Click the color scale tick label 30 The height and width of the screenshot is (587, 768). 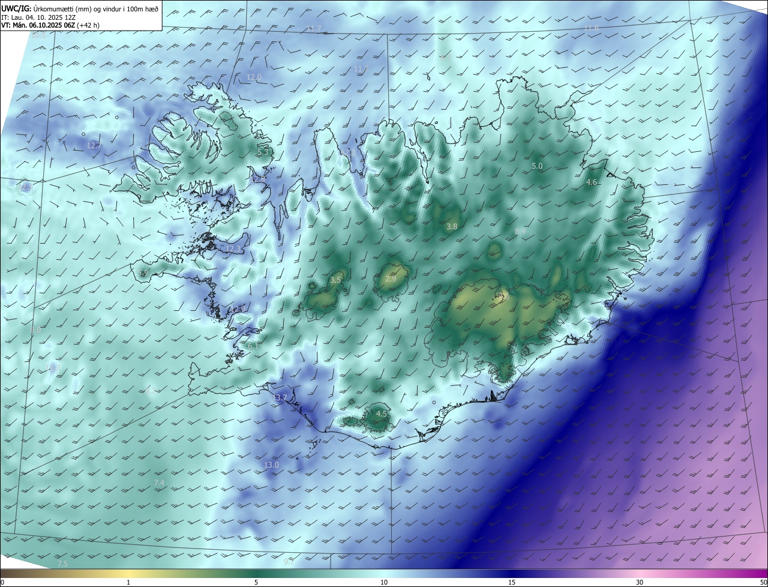(x=640, y=582)
